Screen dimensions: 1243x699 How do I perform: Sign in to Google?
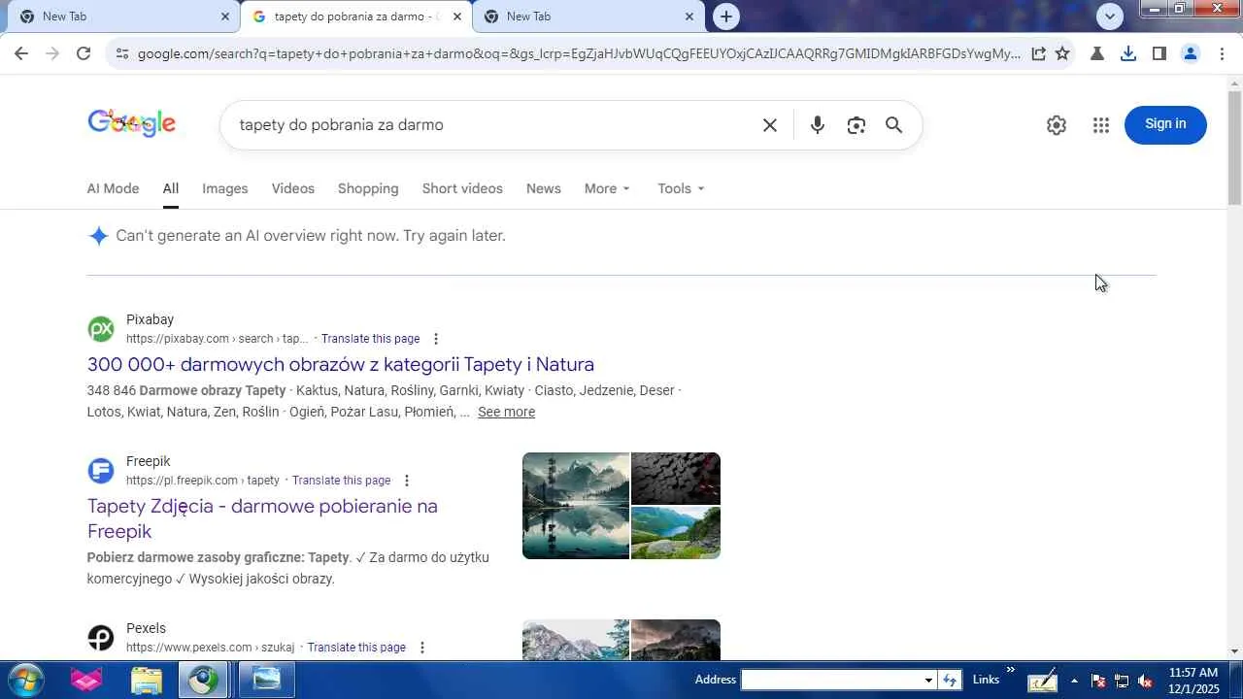tap(1165, 124)
